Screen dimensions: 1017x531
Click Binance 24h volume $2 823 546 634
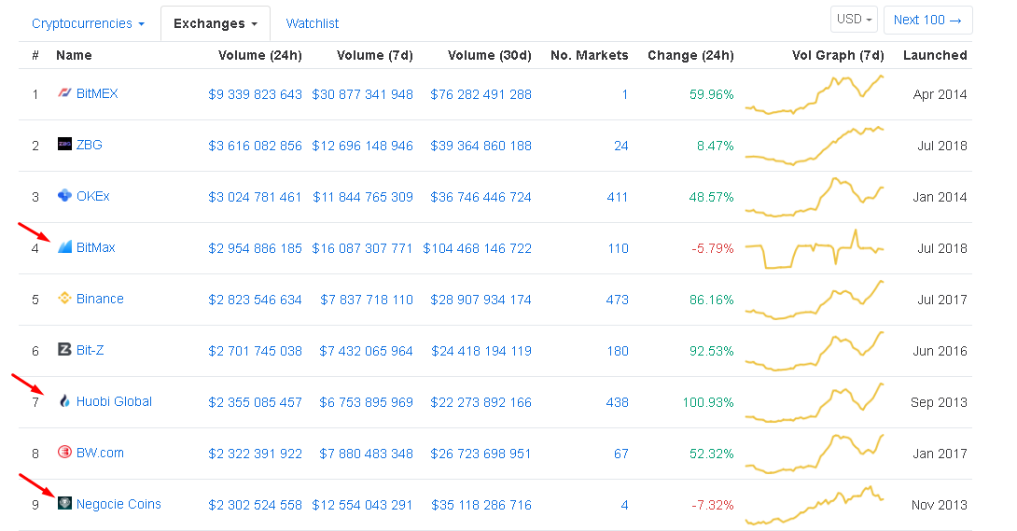(255, 300)
